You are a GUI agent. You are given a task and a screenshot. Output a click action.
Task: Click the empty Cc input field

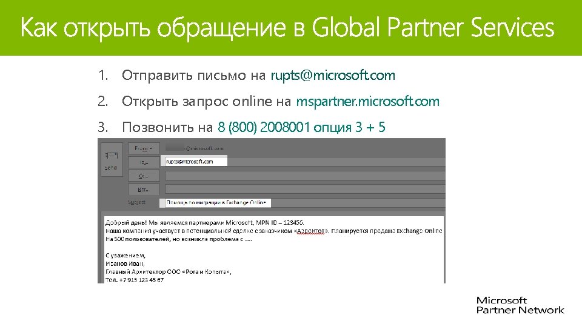pyautogui.click(x=305, y=176)
